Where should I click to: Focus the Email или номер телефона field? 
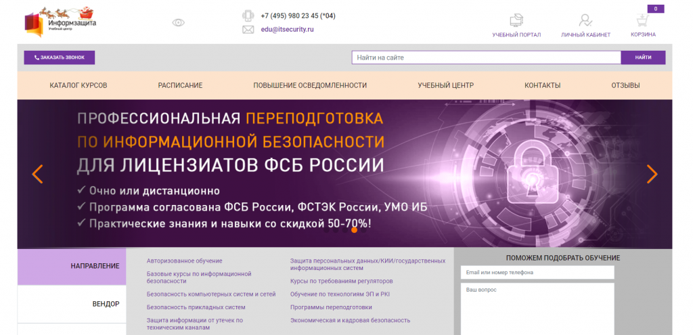[537, 273]
